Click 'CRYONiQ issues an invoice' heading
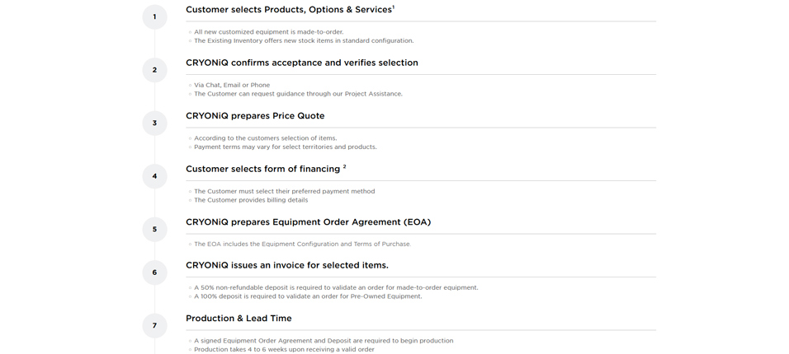 287,265
